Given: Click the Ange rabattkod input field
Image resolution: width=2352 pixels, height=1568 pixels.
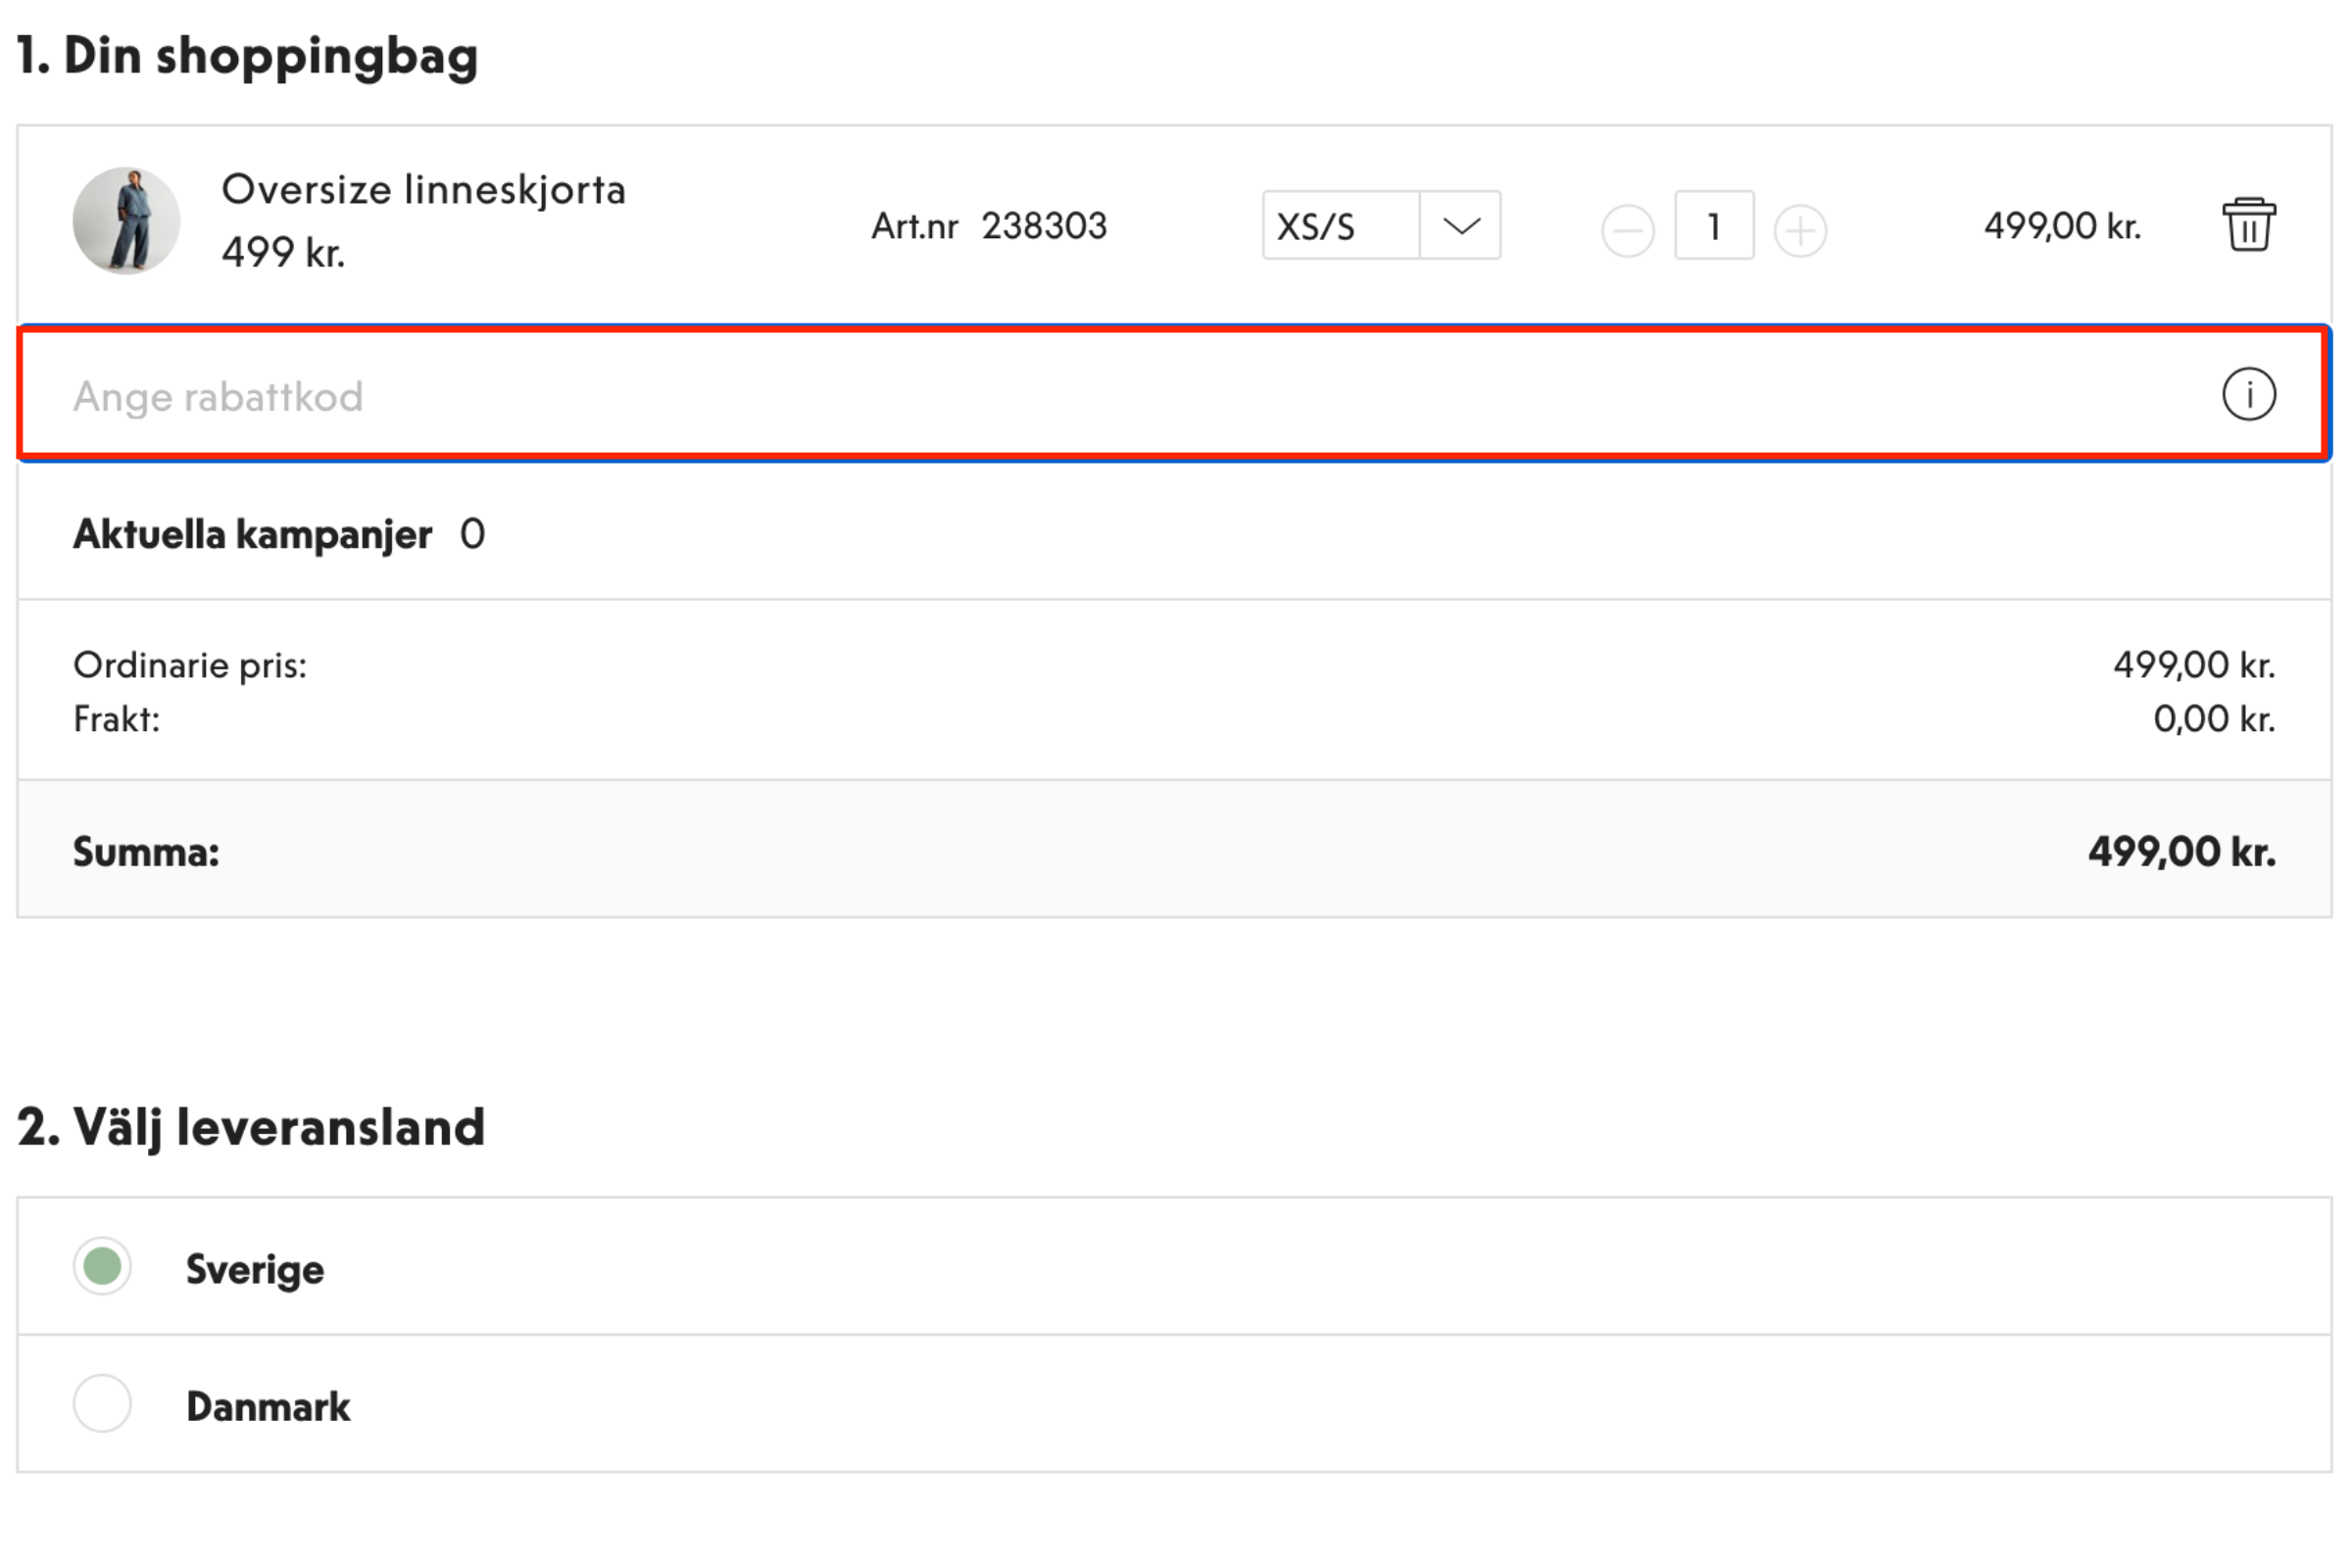Looking at the screenshot, I should [1174, 394].
